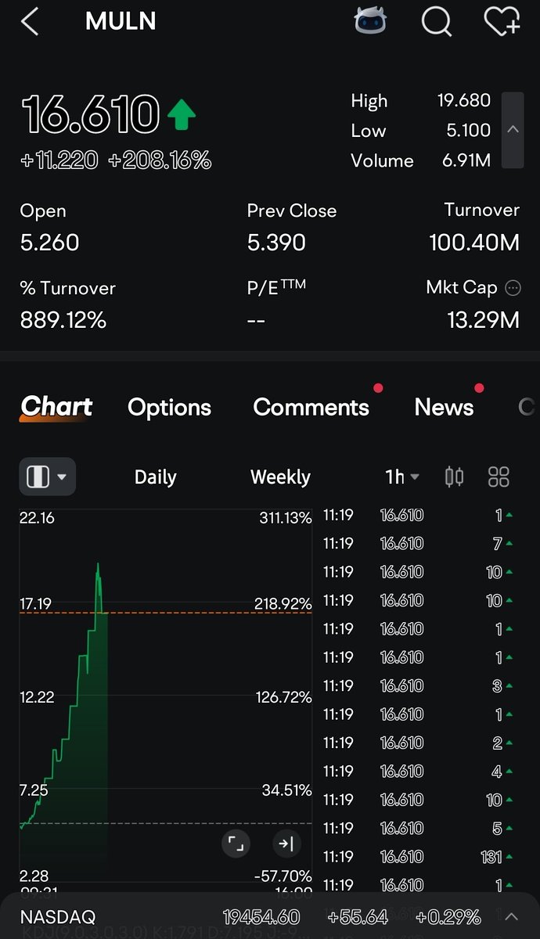Viewport: 540px width, 939px height.
Task: Tap the candlestick chart type icon
Action: 454,477
